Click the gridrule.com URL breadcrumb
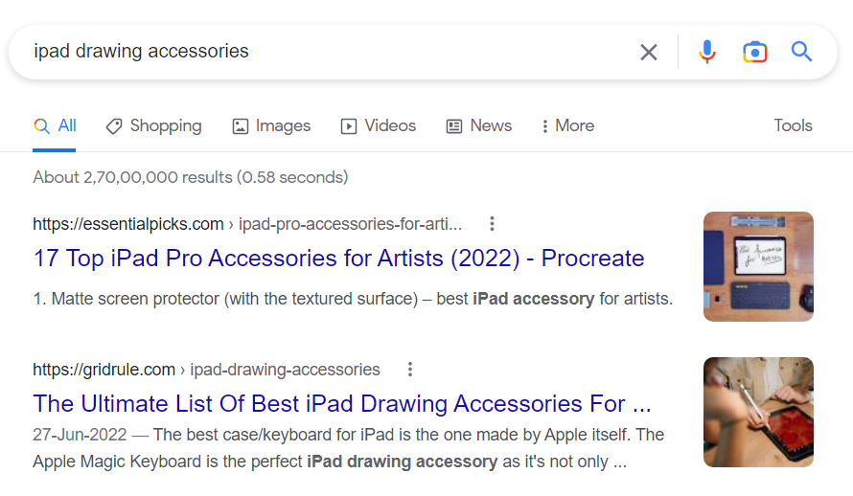This screenshot has height=496, width=853. point(104,370)
